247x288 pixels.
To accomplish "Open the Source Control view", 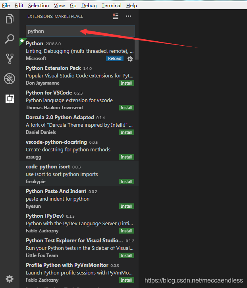I will point(10,59).
